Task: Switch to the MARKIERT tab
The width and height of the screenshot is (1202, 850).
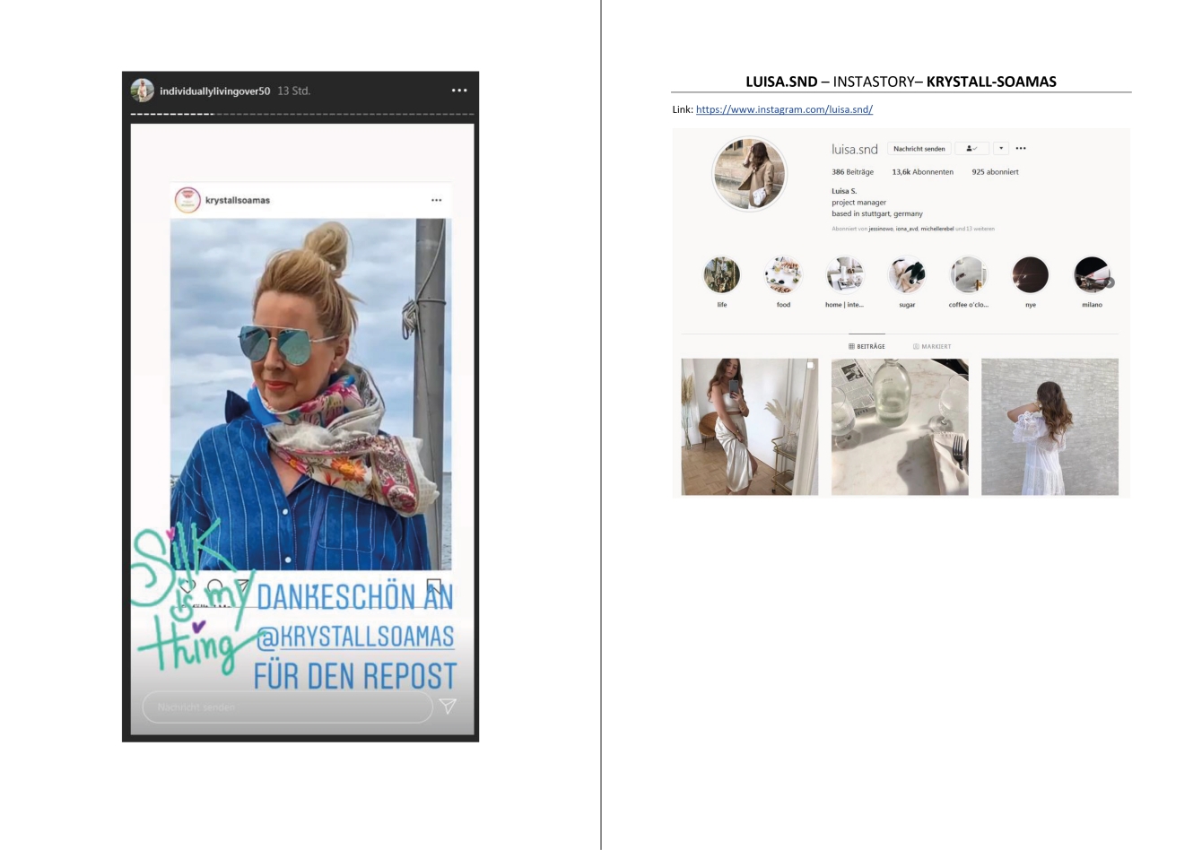Action: click(932, 346)
